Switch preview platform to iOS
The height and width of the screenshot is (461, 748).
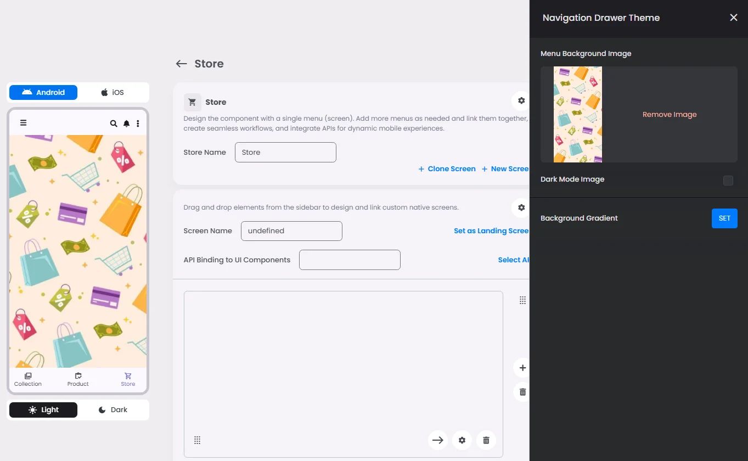(113, 92)
